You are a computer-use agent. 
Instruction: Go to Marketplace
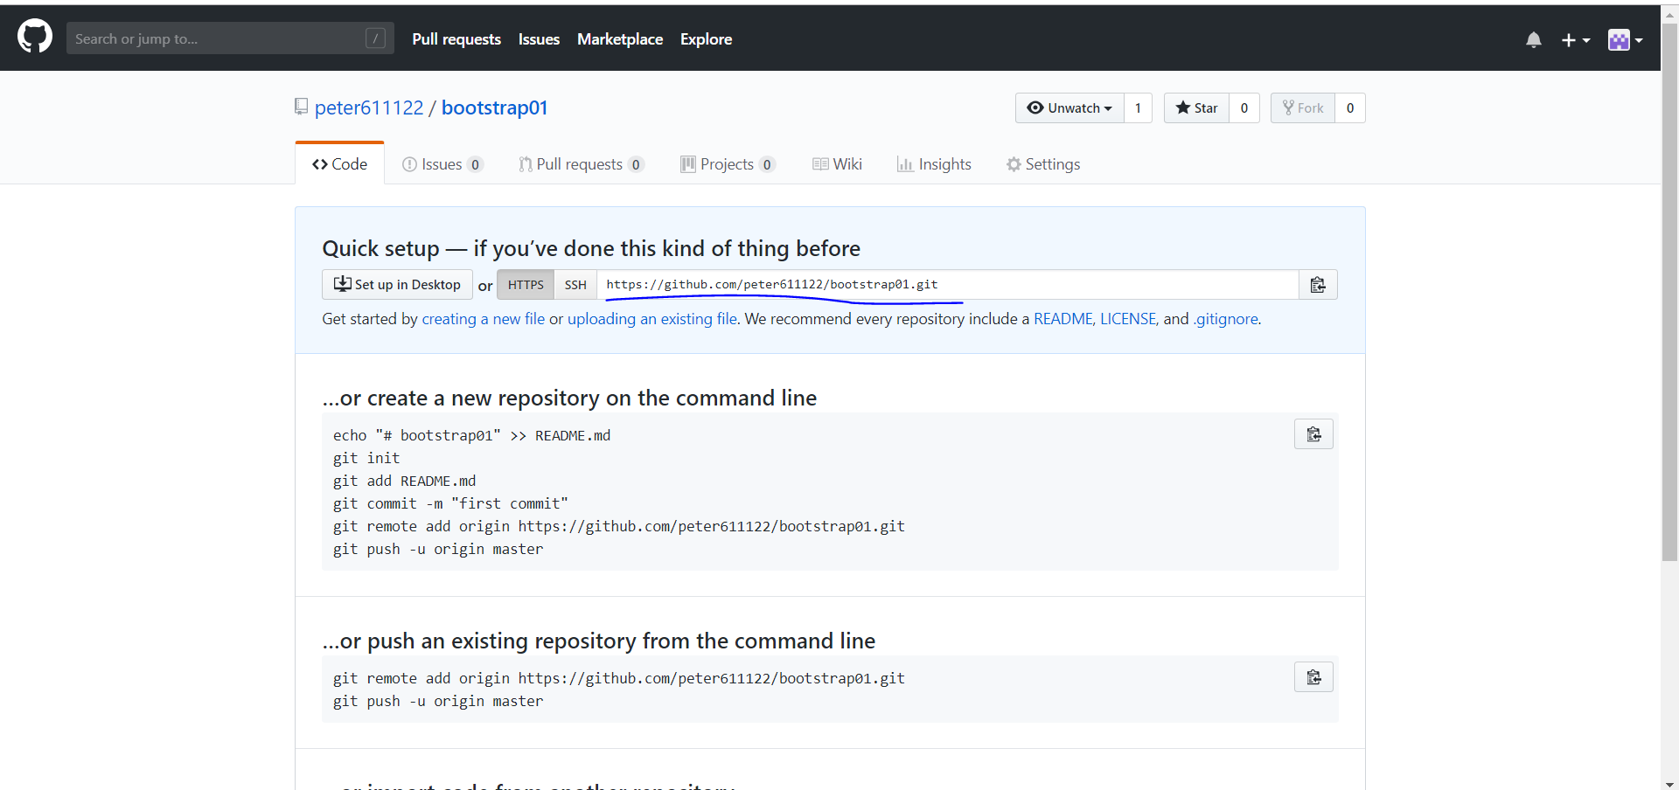coord(620,39)
